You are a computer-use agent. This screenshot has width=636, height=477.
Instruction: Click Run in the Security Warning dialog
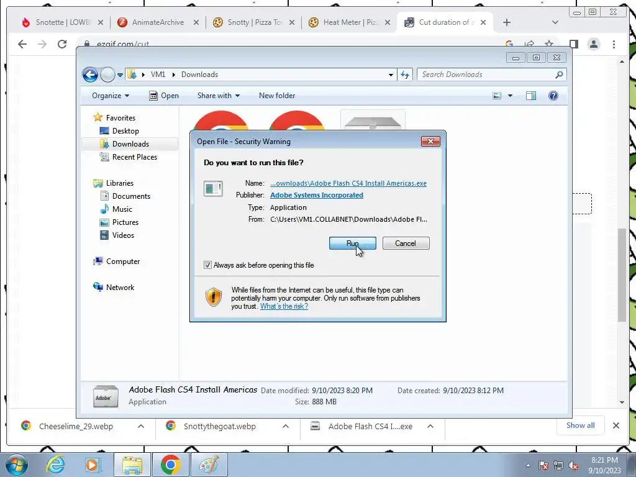pyautogui.click(x=353, y=243)
